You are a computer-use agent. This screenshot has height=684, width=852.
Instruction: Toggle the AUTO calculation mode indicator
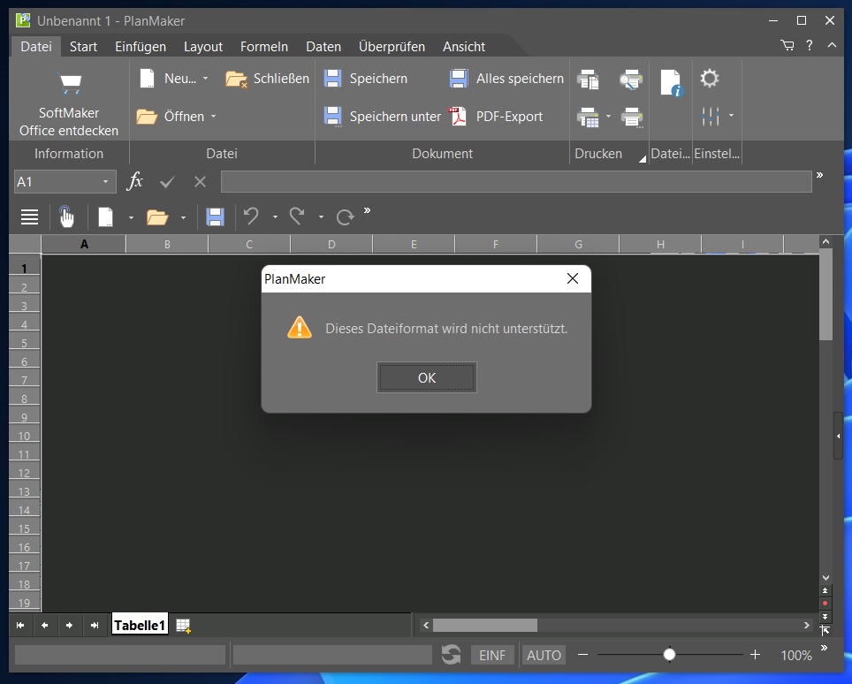[x=544, y=655]
